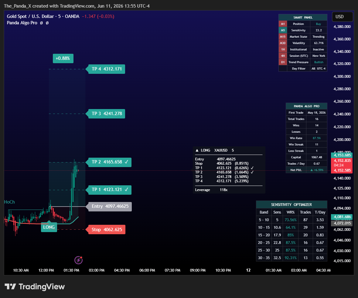Click the 06:00 PM time axis label
The width and height of the screenshot is (358, 298).
point(147,270)
